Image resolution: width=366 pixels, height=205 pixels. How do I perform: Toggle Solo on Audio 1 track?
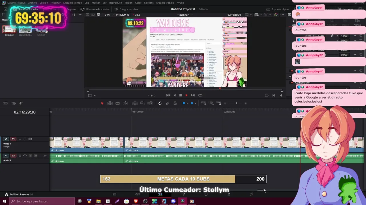(30, 156)
